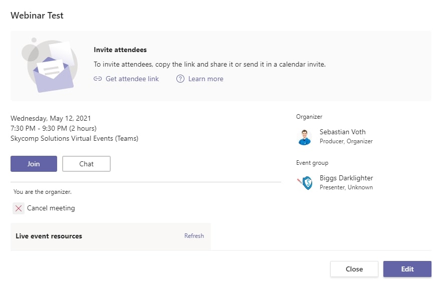The width and height of the screenshot is (446, 289).
Task: Click Biggs Darklighter's name under Event group
Action: click(346, 177)
